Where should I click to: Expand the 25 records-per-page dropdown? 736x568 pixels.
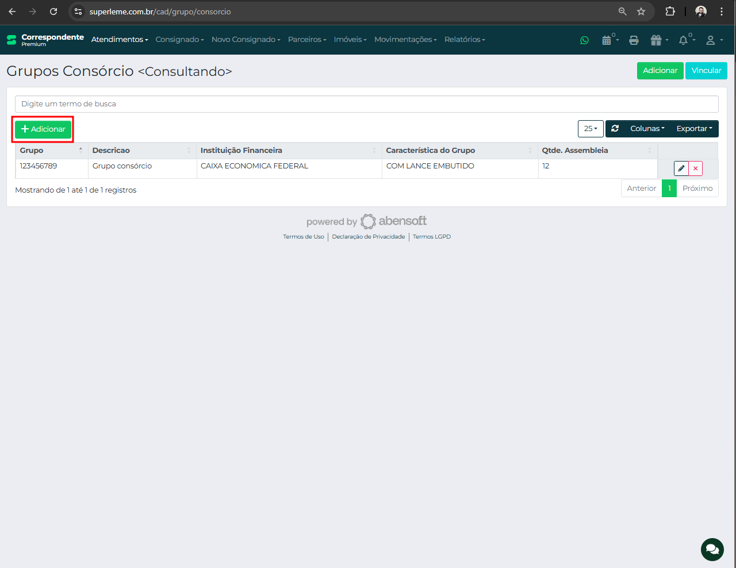tap(591, 129)
